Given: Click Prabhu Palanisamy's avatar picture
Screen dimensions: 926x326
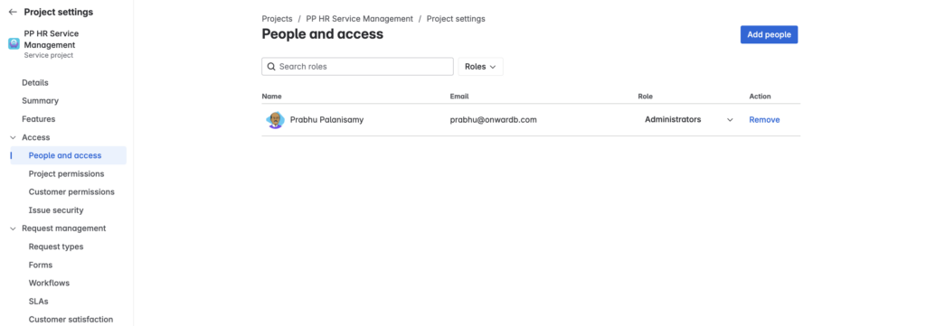Looking at the screenshot, I should click(x=275, y=120).
